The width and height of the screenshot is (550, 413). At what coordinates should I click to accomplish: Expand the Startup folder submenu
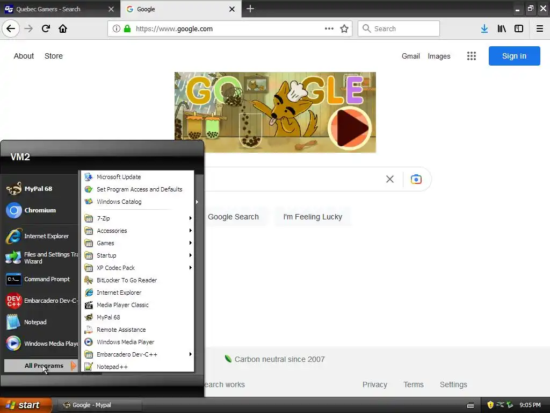pos(137,255)
